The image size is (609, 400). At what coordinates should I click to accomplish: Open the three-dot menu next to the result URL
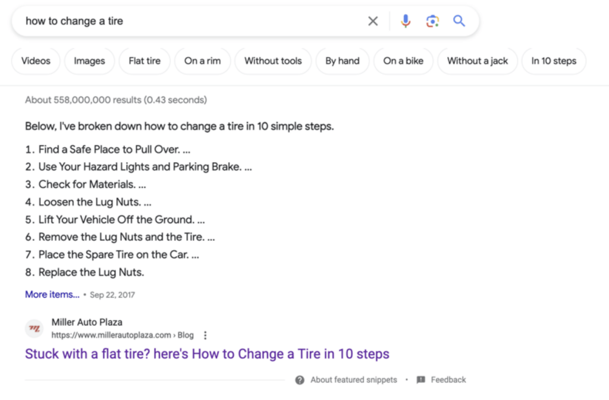(x=205, y=335)
